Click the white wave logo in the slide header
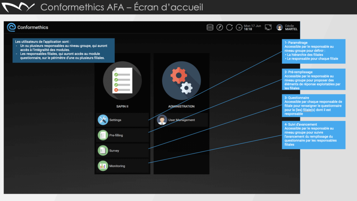Viewport: 357px width, 201px height. pos(18,7)
